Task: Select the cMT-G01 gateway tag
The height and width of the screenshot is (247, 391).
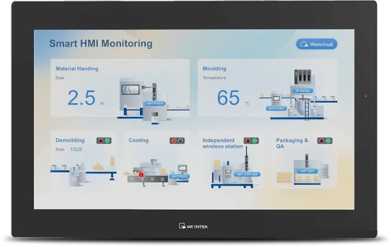Action: pos(307,171)
